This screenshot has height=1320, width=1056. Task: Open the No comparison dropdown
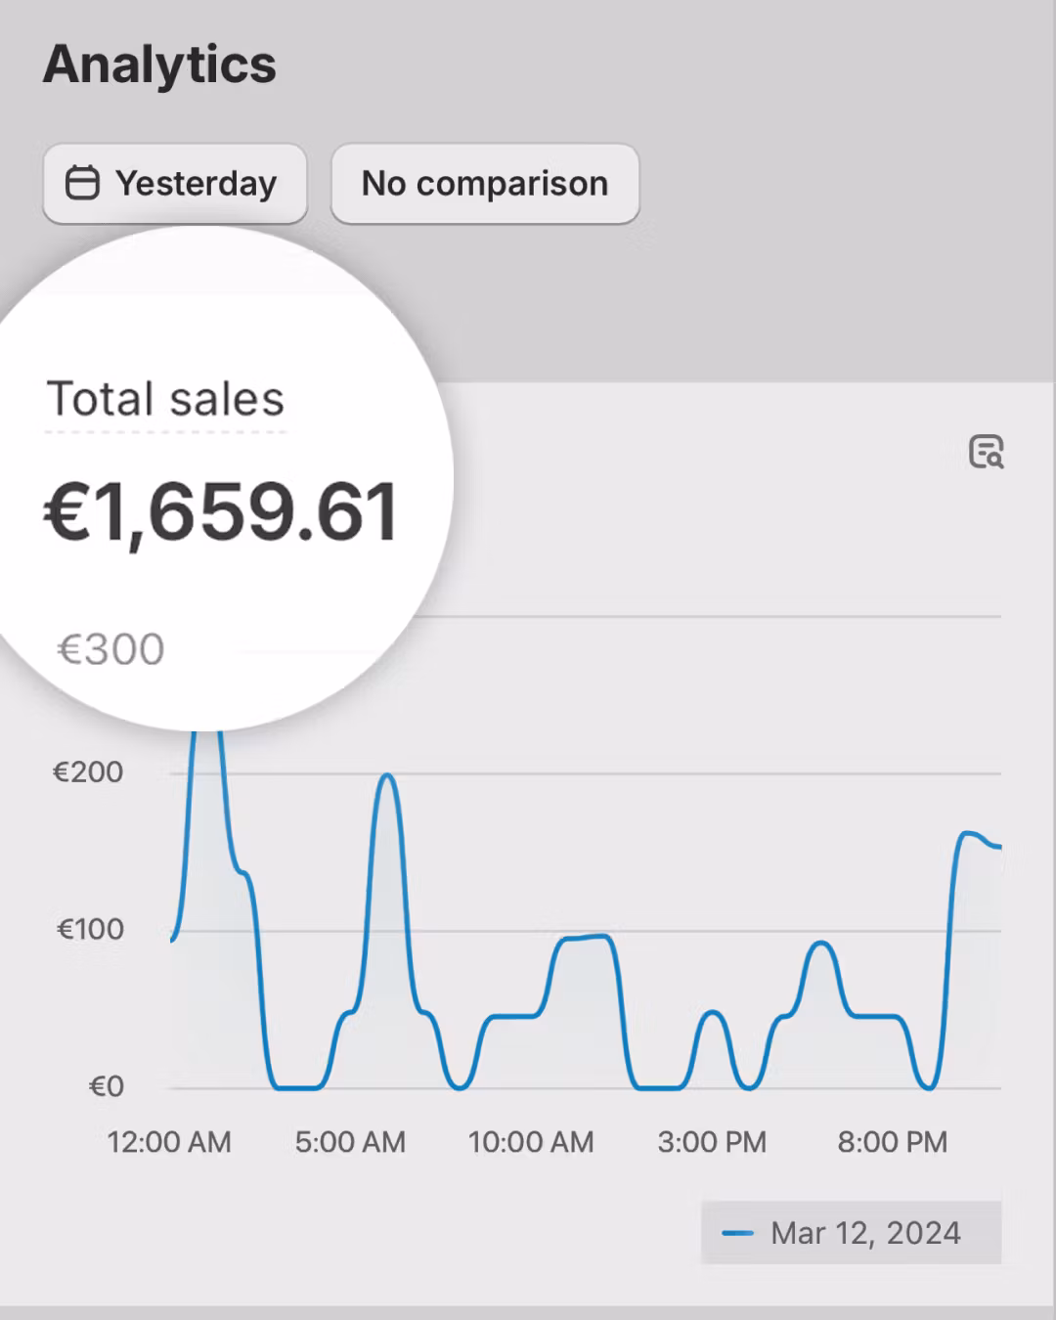coord(485,184)
